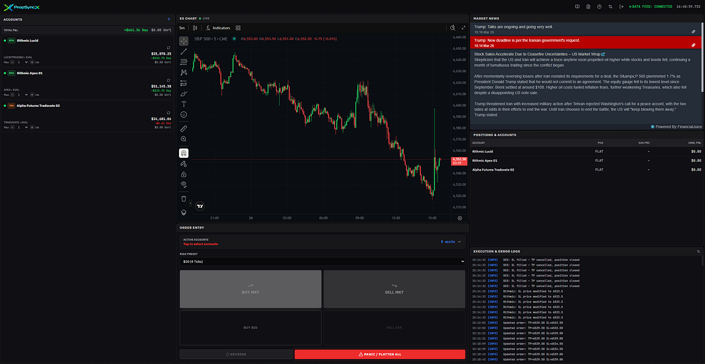Viewport: 705px width, 364px height.
Task: Open the emoji icons tool
Action: pyautogui.click(x=183, y=115)
